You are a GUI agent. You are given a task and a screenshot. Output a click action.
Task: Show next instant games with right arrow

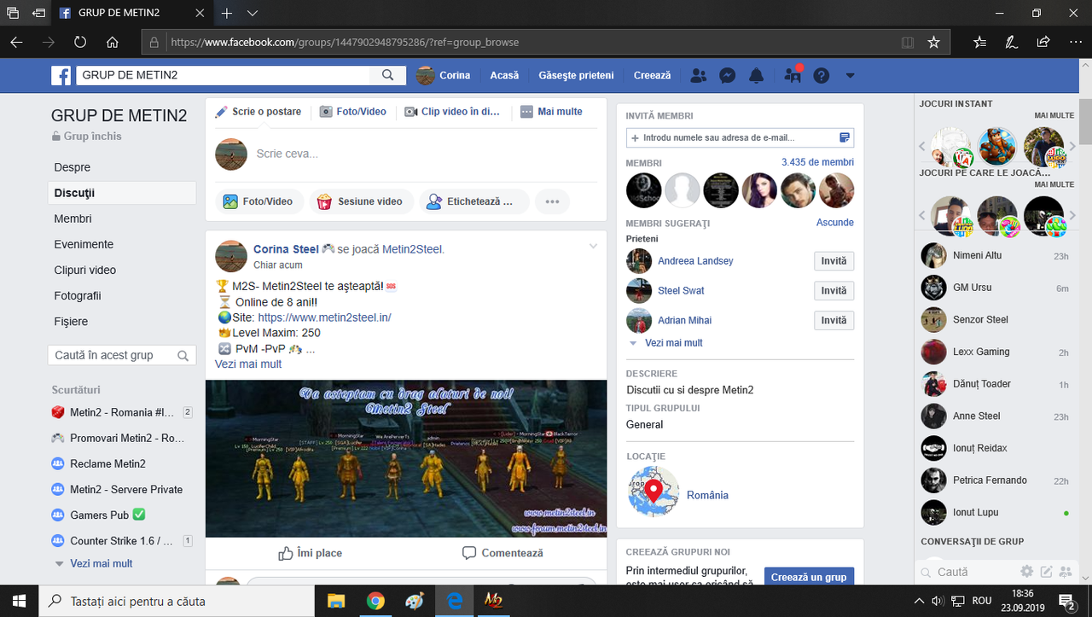click(1073, 147)
